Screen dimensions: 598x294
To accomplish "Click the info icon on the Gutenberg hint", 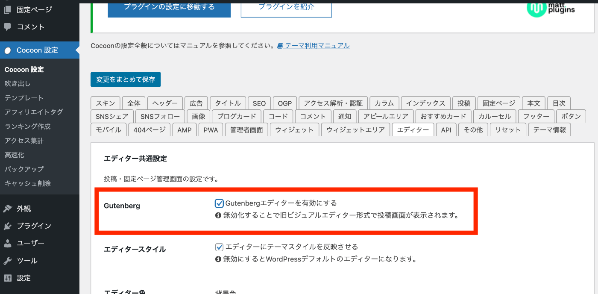I will (218, 215).
